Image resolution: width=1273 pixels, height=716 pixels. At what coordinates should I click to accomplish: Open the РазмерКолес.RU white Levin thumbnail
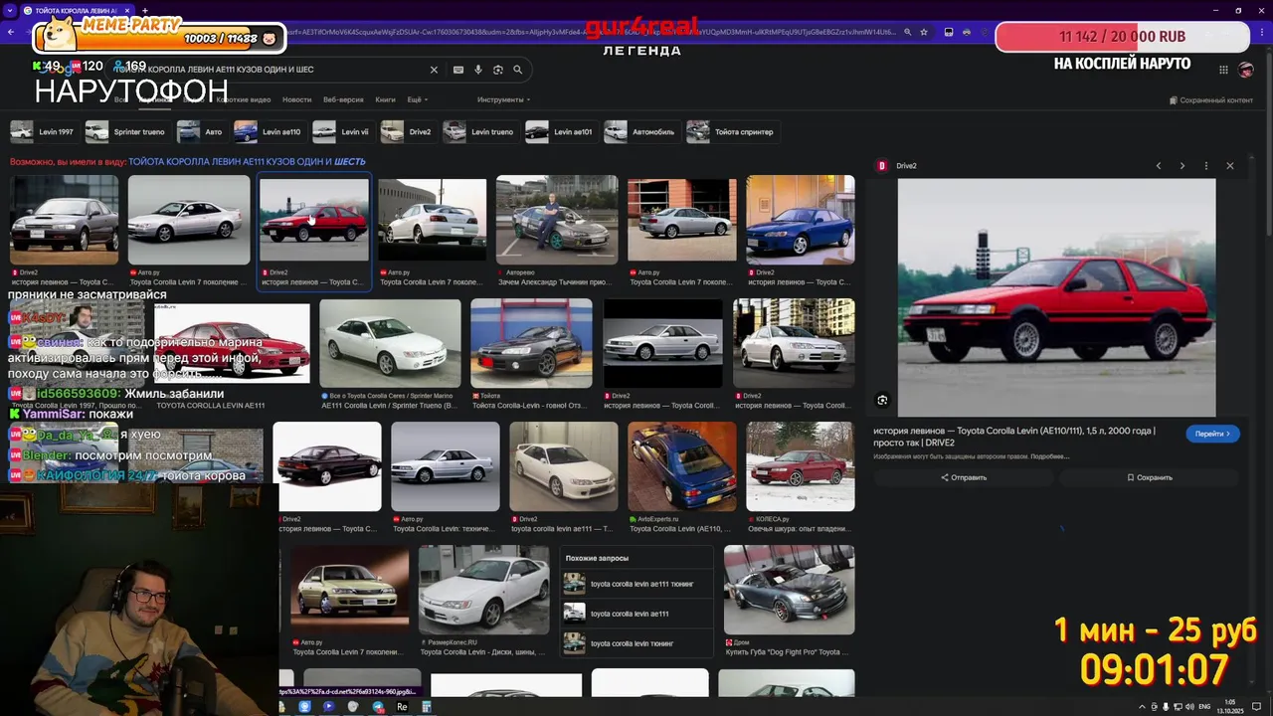point(483,590)
